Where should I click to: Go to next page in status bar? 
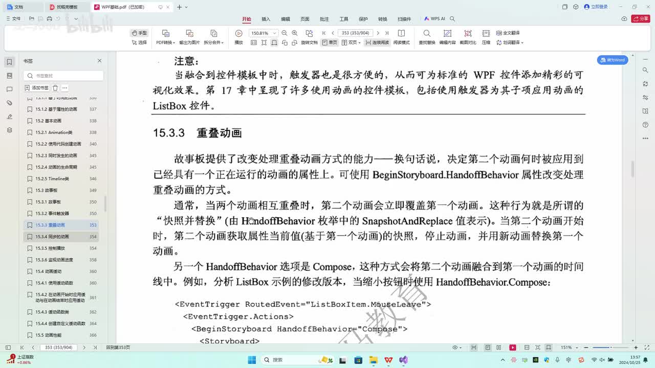(x=84, y=348)
